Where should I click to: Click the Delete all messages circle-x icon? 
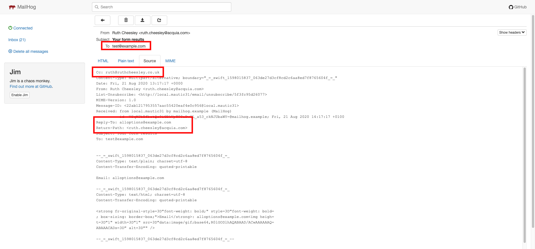[10, 51]
